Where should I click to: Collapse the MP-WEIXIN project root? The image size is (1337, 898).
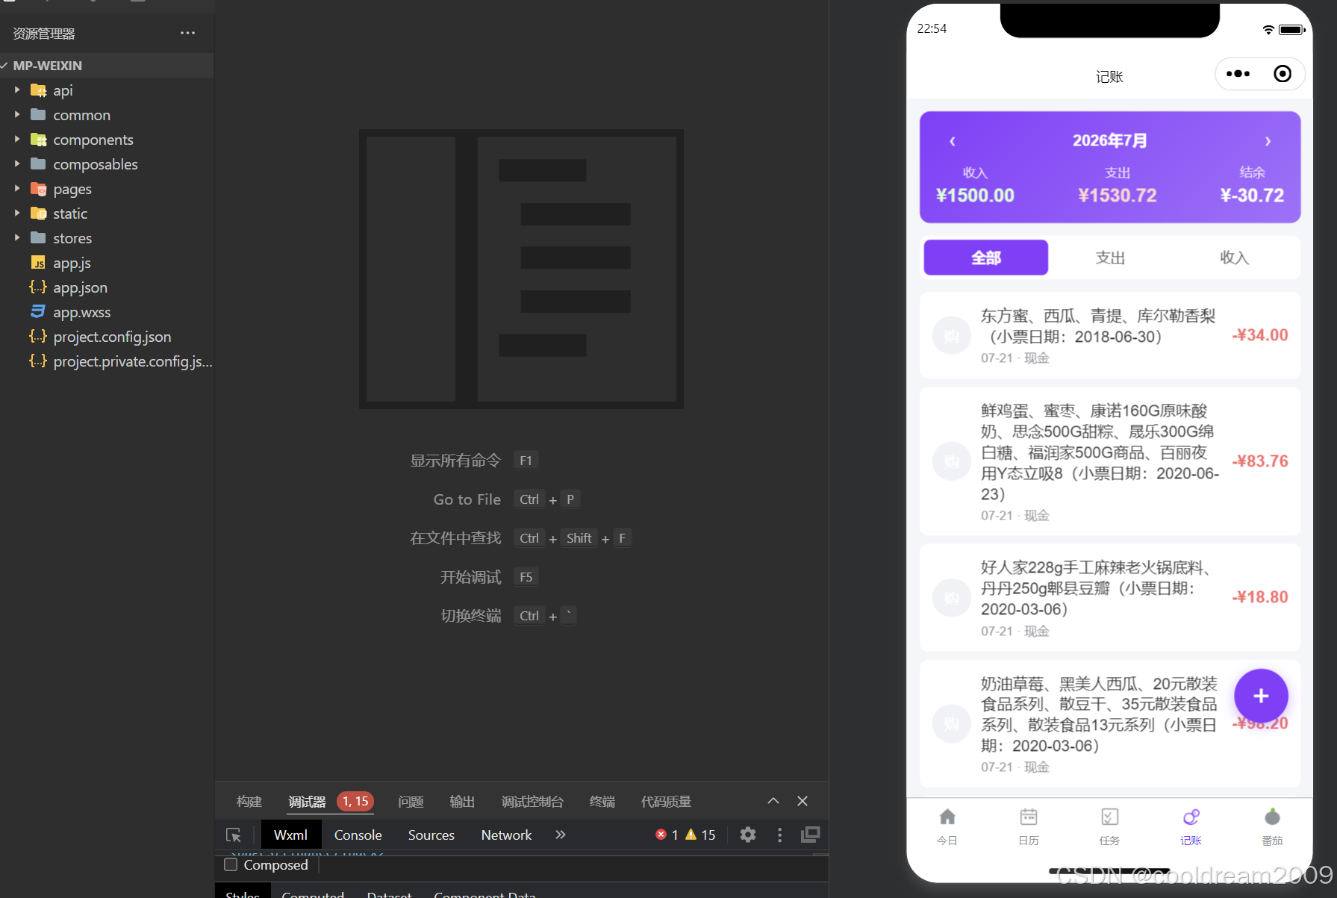pyautogui.click(x=4, y=66)
